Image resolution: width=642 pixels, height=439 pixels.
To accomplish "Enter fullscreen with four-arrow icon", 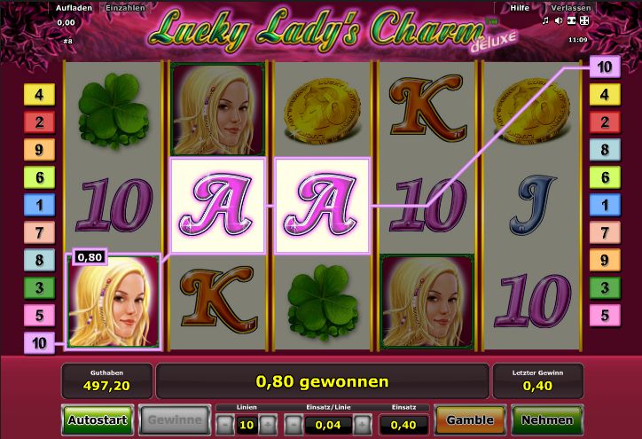I will tap(584, 20).
